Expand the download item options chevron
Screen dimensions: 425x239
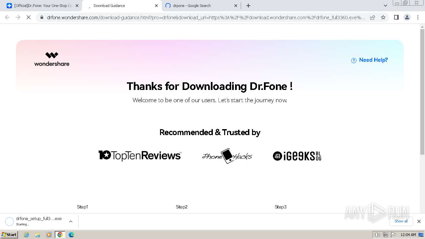pos(71,221)
